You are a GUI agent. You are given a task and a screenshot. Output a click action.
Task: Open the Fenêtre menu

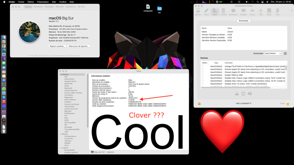(x=63, y=2)
